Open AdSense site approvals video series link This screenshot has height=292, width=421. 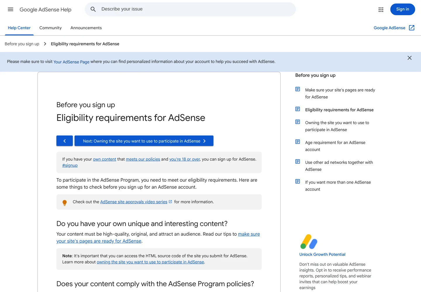point(134,202)
